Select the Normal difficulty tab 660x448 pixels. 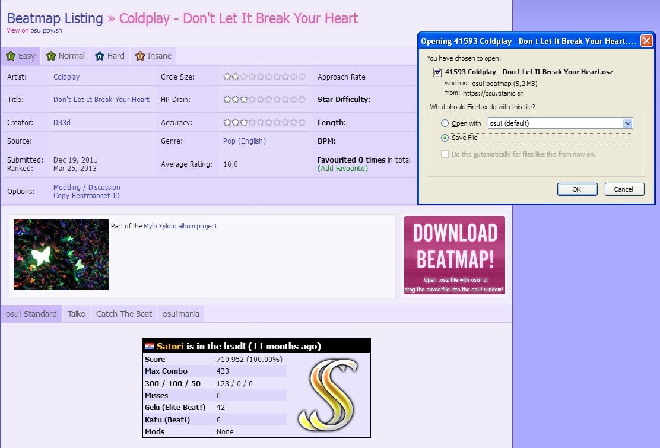(x=65, y=56)
